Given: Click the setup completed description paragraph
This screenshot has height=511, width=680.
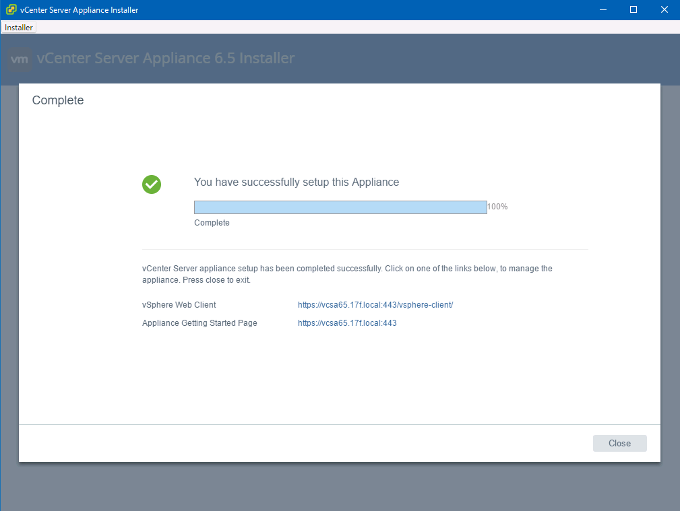Looking at the screenshot, I should (x=347, y=274).
